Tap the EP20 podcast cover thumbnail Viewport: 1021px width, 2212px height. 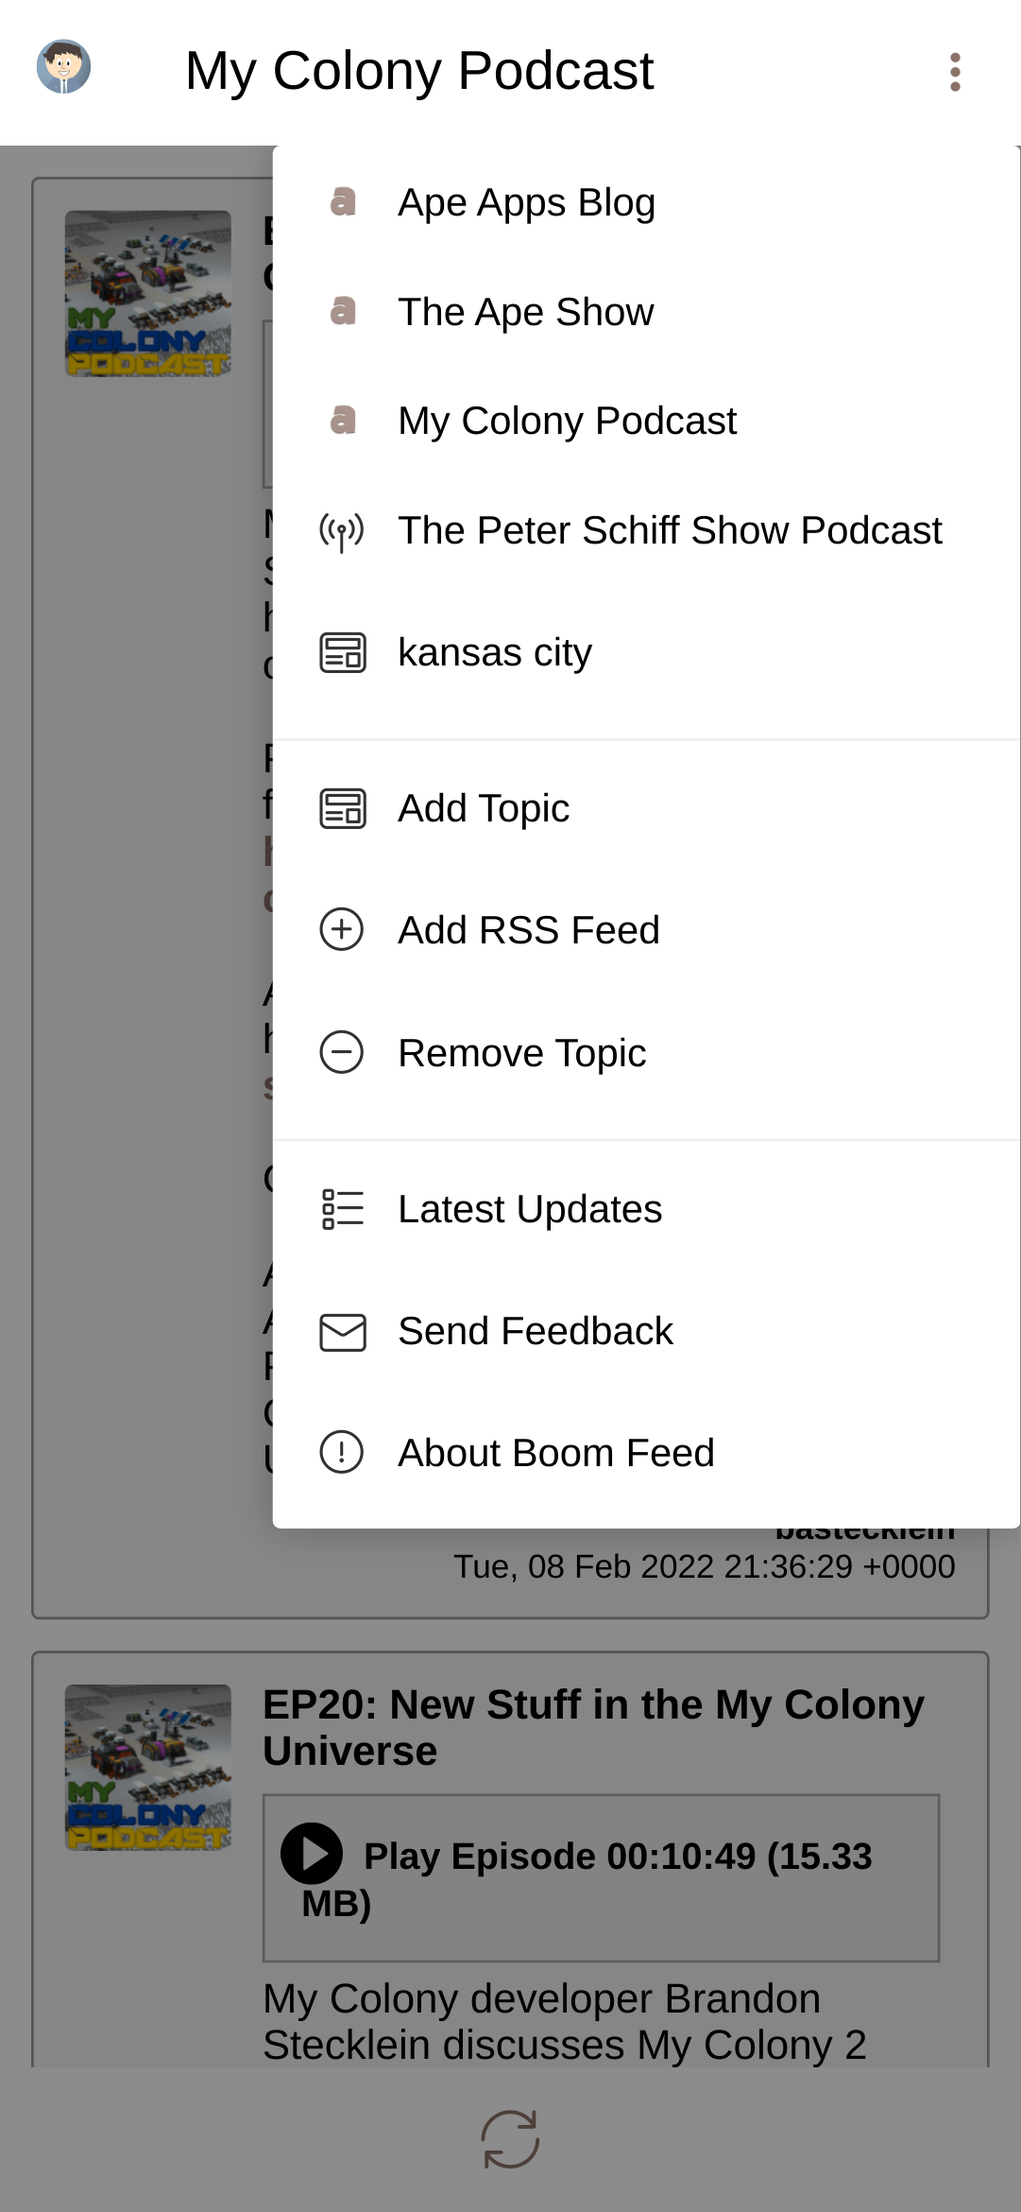tap(148, 1767)
